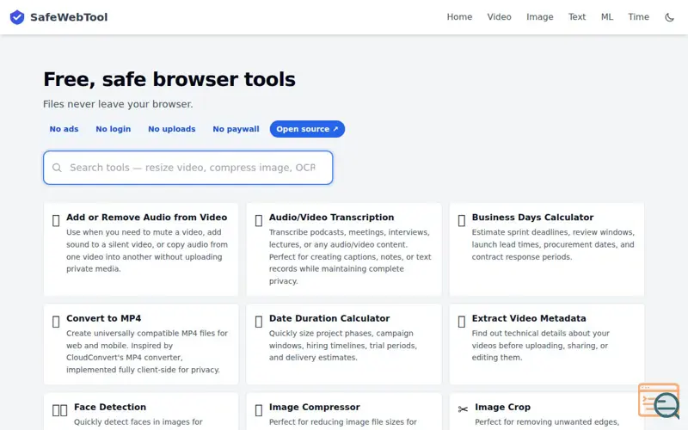Click the No login badge
Screen dimensions: 688x430
click(x=114, y=129)
